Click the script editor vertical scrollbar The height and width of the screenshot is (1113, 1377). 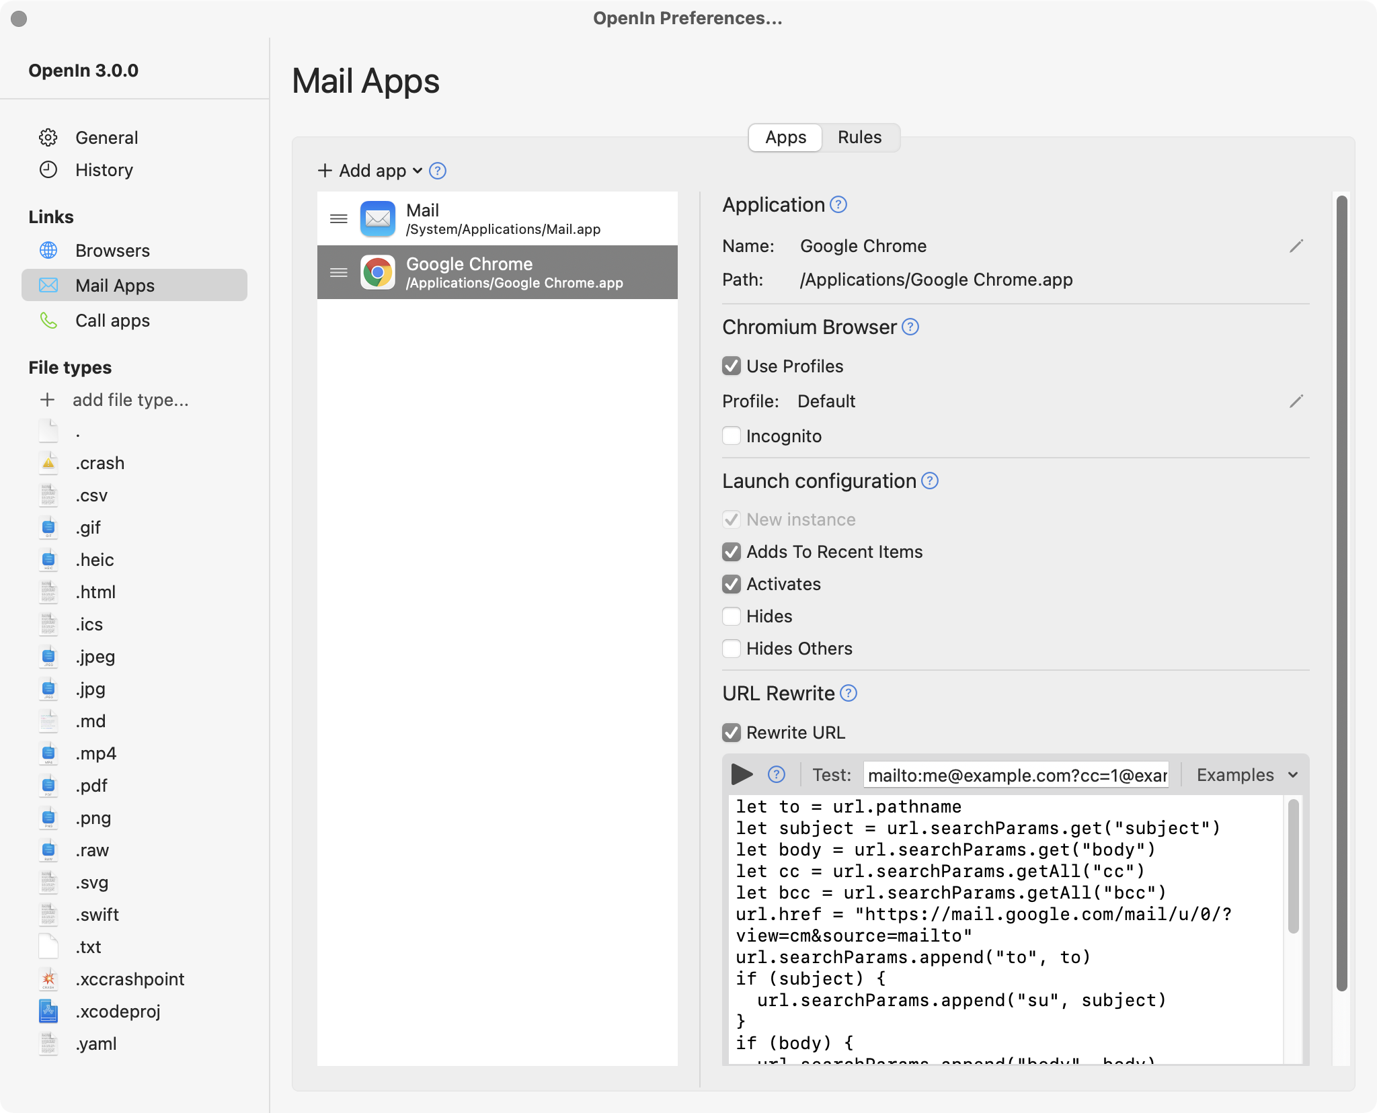tap(1293, 866)
